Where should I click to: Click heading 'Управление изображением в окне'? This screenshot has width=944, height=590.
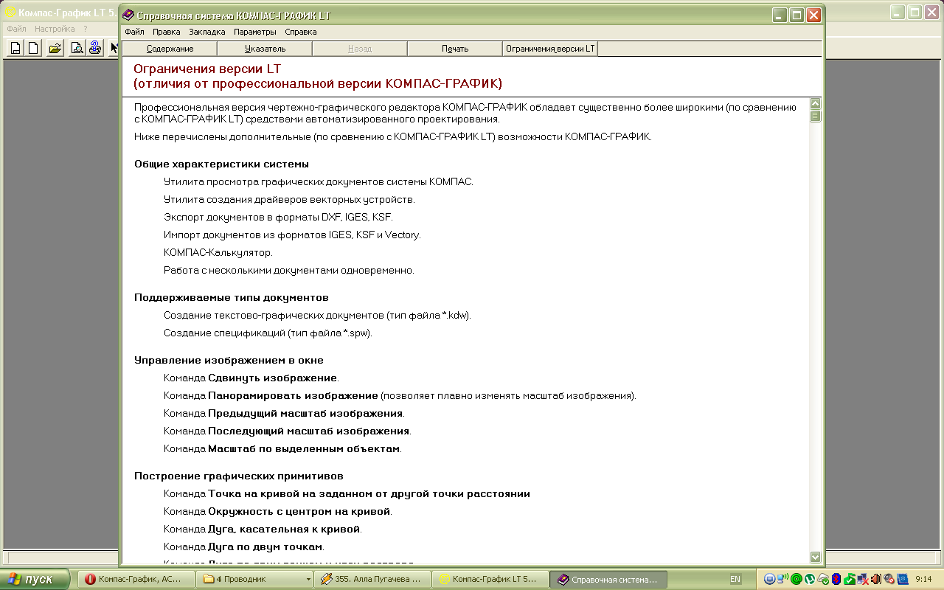coord(229,360)
